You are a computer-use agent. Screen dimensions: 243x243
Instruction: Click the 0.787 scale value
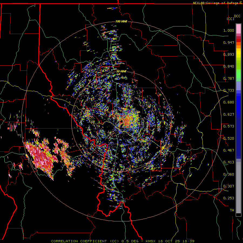tap(229, 78)
